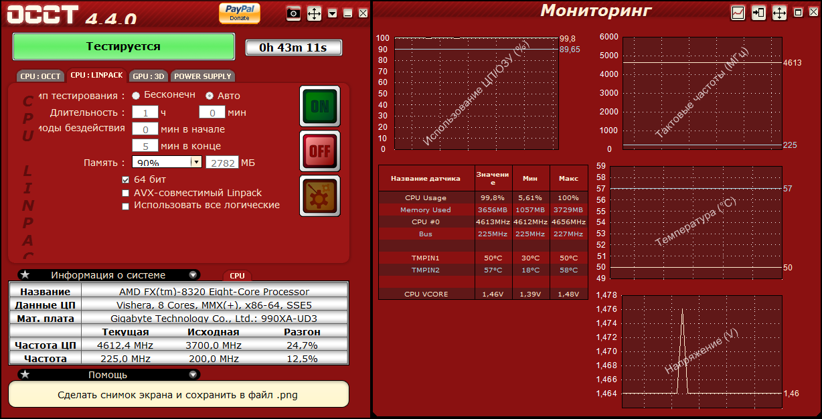Click the dock panel icon in Monitoring window
The height and width of the screenshot is (419, 822).
pyautogui.click(x=758, y=13)
